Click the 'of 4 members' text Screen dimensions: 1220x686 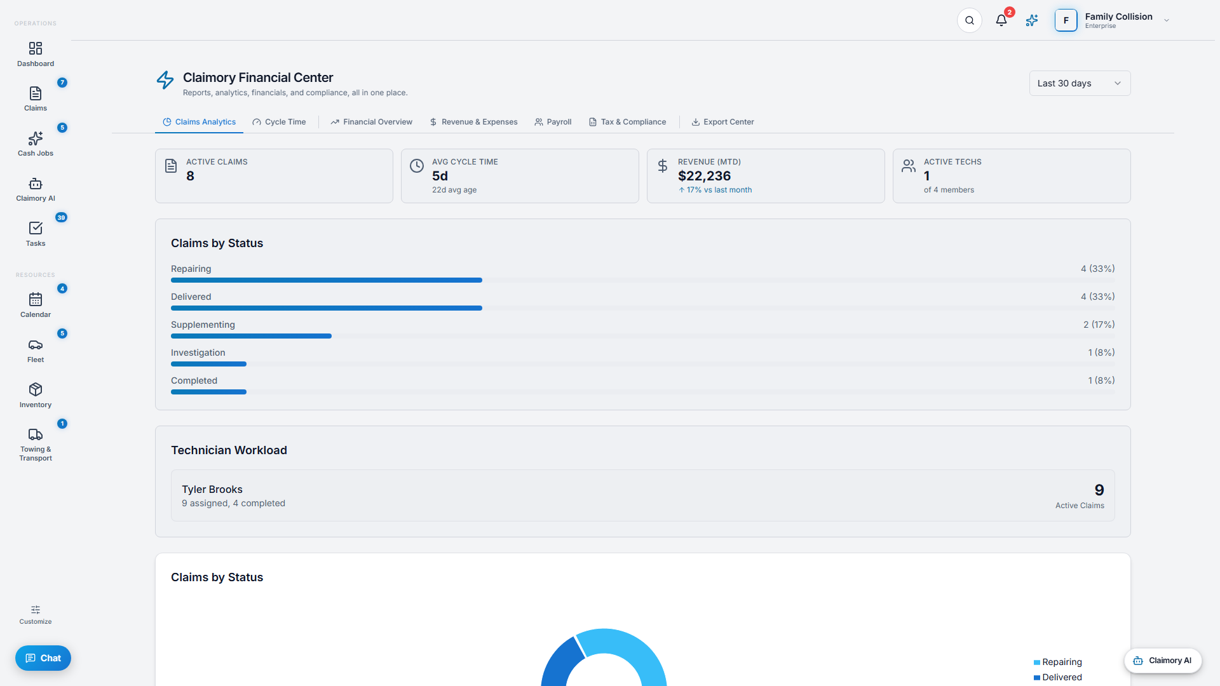949,190
